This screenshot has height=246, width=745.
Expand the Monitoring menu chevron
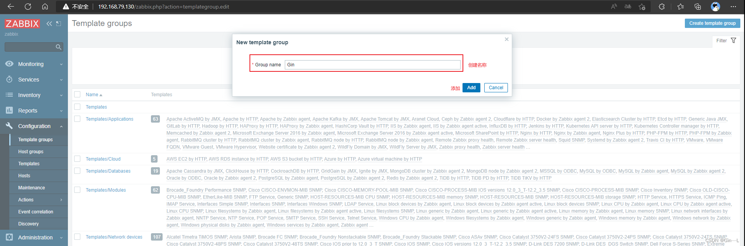coord(61,64)
